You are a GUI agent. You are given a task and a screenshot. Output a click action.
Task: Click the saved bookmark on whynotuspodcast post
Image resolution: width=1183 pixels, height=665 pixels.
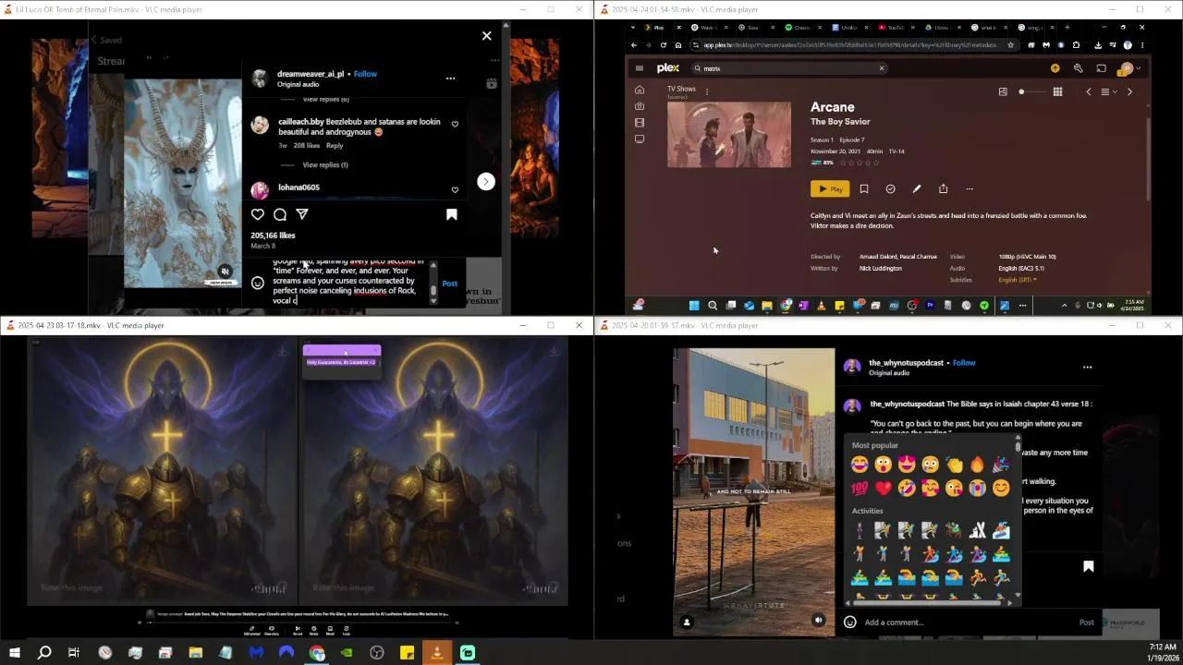pos(1088,566)
